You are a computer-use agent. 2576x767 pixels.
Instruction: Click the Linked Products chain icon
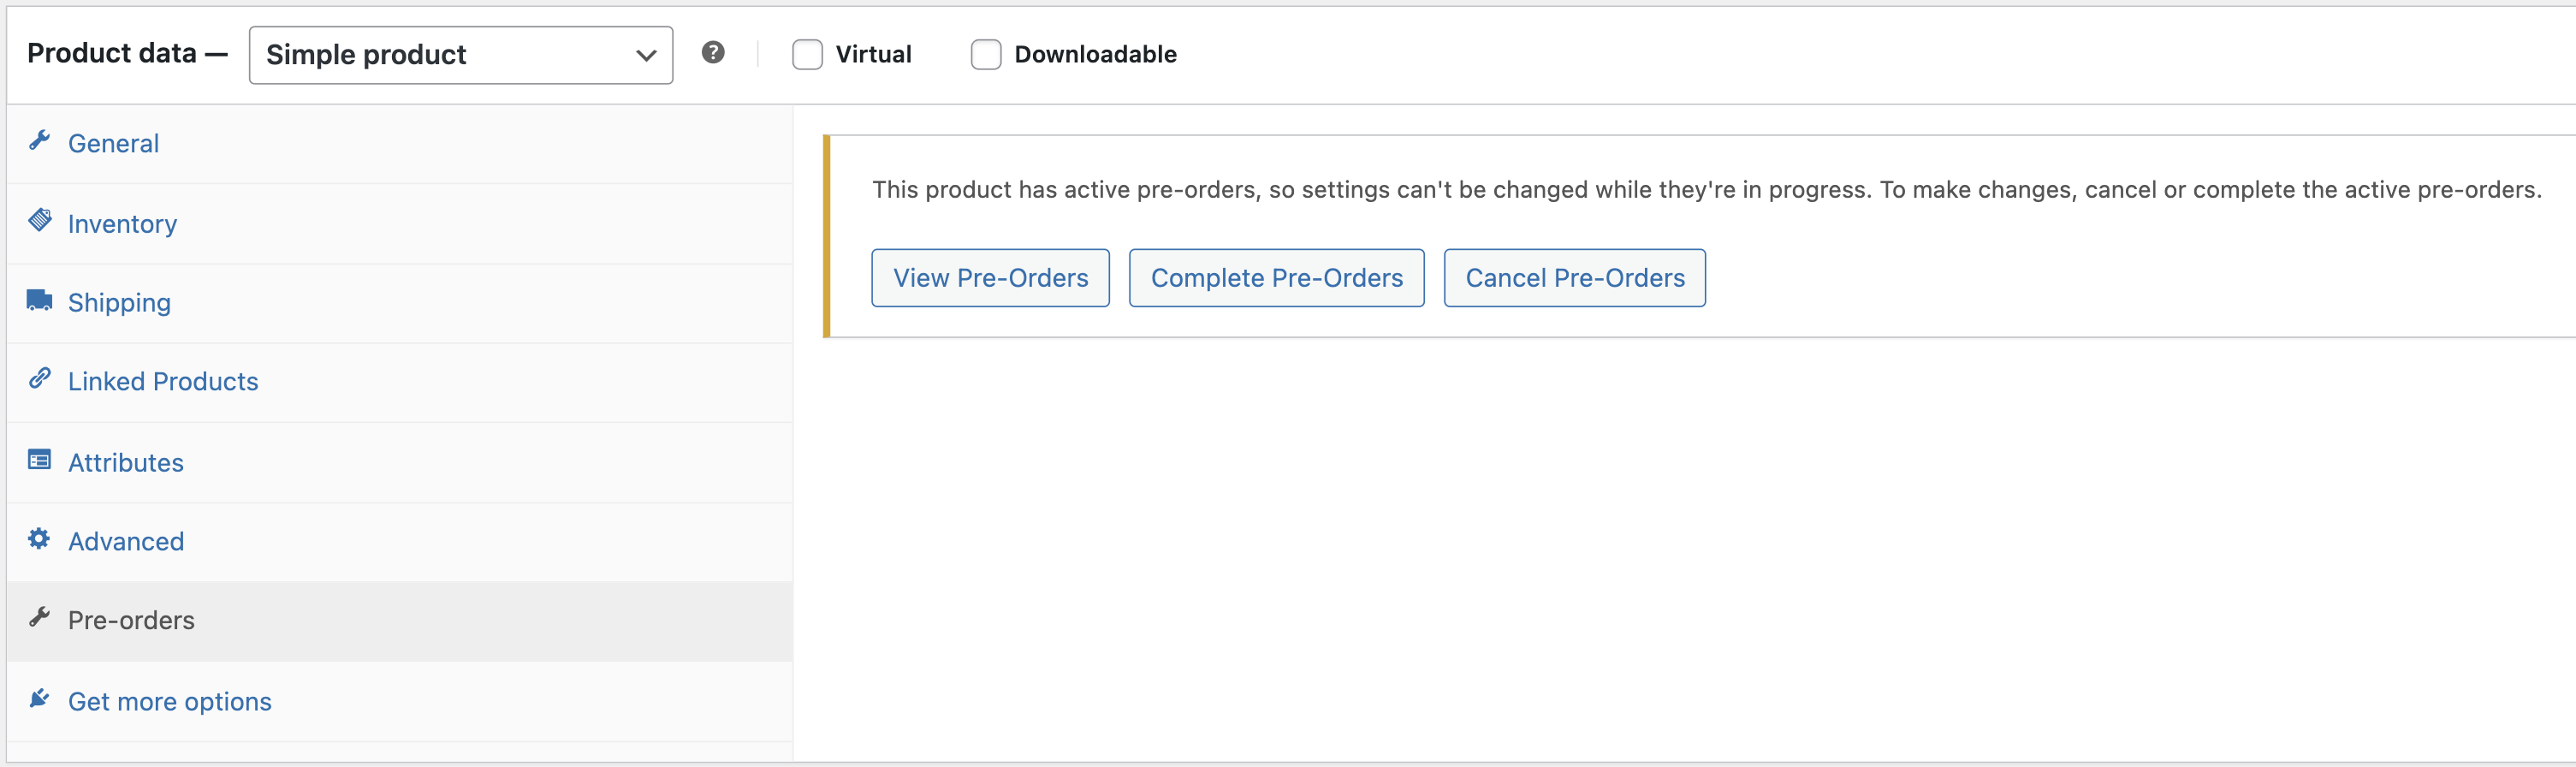tap(40, 379)
